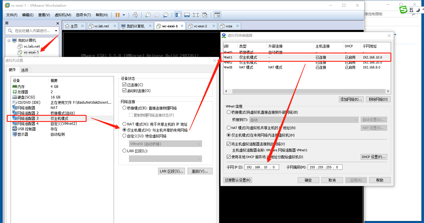Close the 主页 tab
Screen dimensions: 424x223
(82, 26)
